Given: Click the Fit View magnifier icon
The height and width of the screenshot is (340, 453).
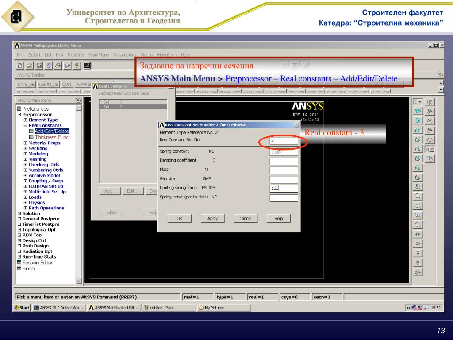Looking at the screenshot, I should point(418,187).
